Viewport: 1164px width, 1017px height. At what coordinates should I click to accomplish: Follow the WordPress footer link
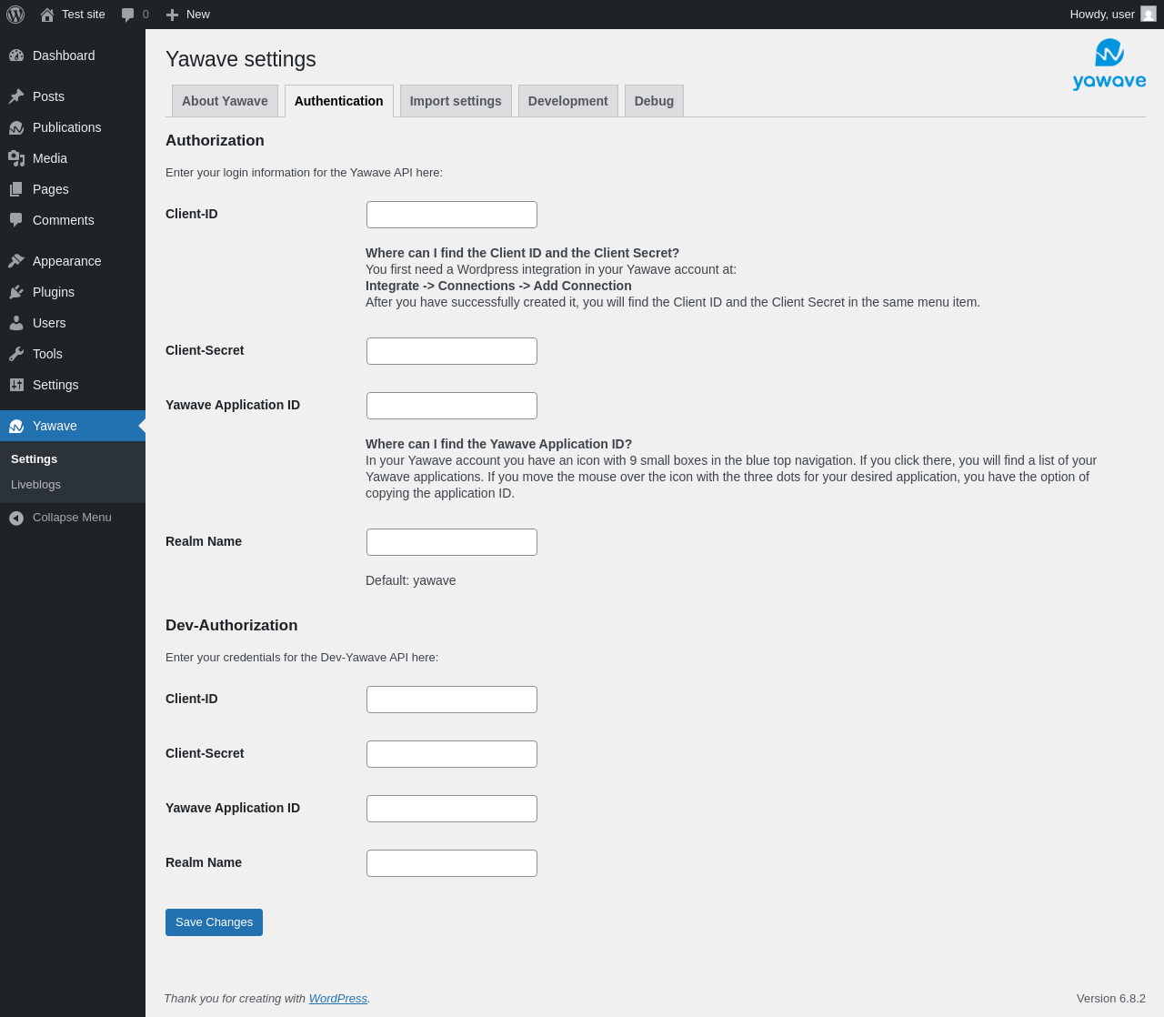click(337, 999)
